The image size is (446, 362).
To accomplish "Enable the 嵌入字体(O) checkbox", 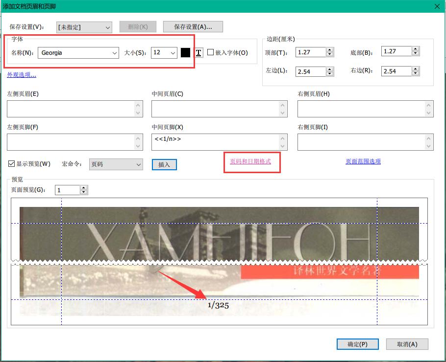I will [x=209, y=52].
